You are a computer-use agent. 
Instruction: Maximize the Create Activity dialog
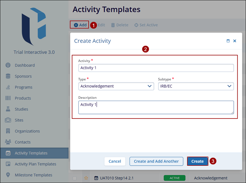coord(228,41)
